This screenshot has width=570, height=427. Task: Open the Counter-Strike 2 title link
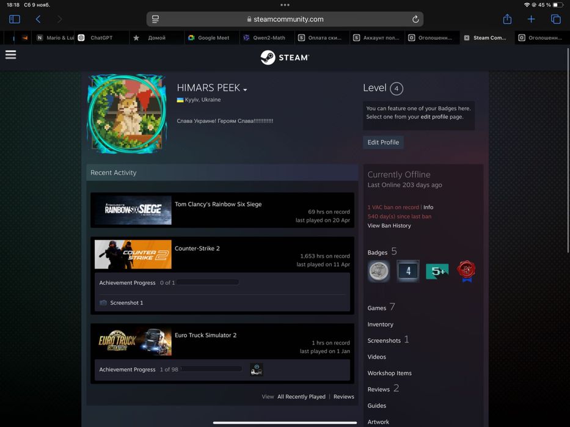pyautogui.click(x=197, y=249)
